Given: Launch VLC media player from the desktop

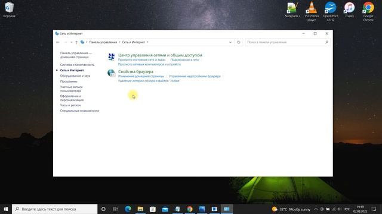Looking at the screenshot, I should coord(312,11).
